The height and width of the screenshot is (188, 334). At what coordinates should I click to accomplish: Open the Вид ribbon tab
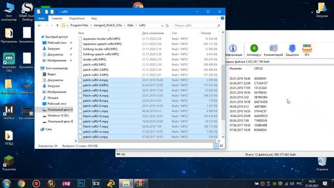coord(94,18)
